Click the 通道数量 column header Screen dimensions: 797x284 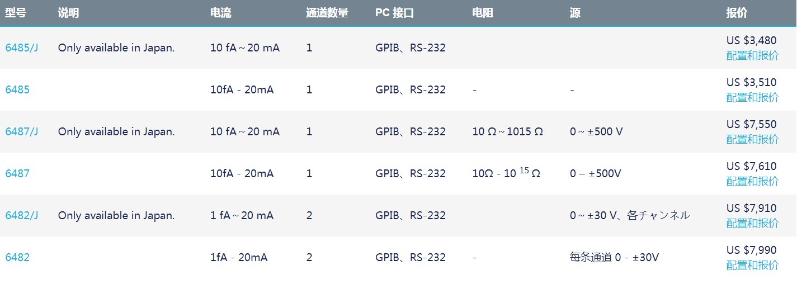tap(327, 13)
